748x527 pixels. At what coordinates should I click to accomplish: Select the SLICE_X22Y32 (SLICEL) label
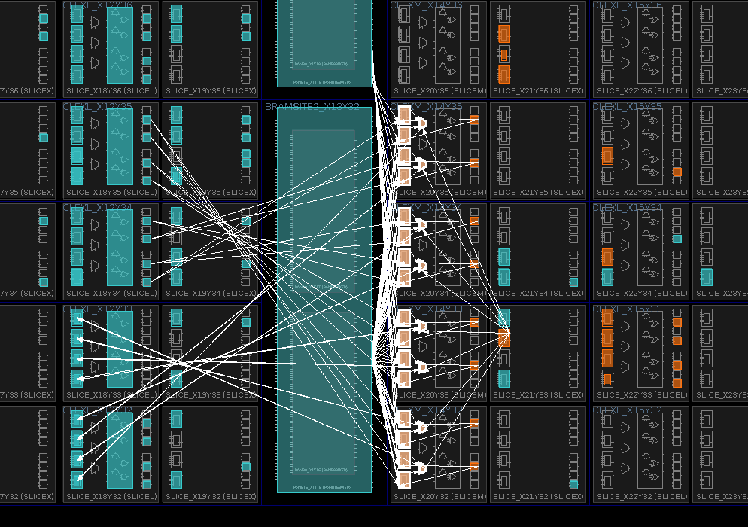(x=641, y=497)
